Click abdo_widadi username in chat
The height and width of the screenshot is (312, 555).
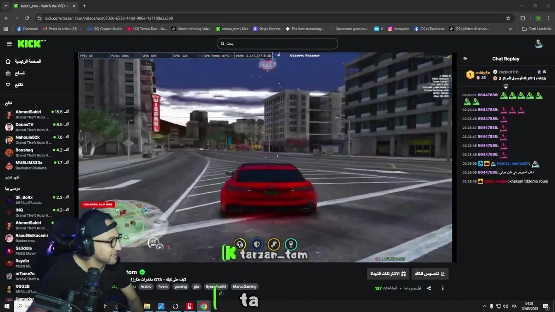pyautogui.click(x=496, y=181)
